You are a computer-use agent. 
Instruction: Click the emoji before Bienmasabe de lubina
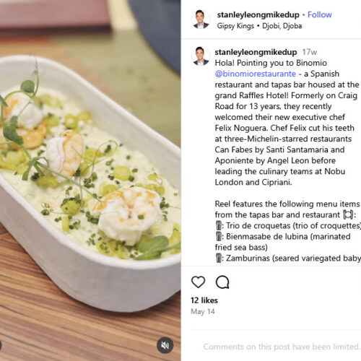219,236
